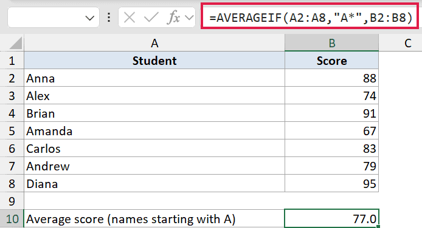The image size is (422, 228).
Task: Select row 5 header
Action: click(x=12, y=131)
